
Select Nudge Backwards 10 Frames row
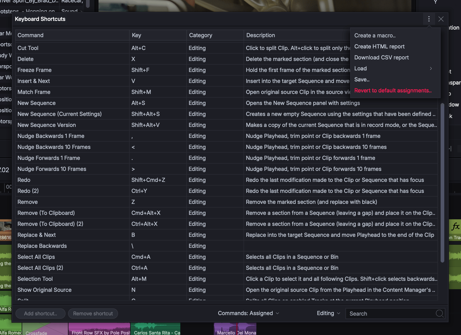click(x=227, y=147)
